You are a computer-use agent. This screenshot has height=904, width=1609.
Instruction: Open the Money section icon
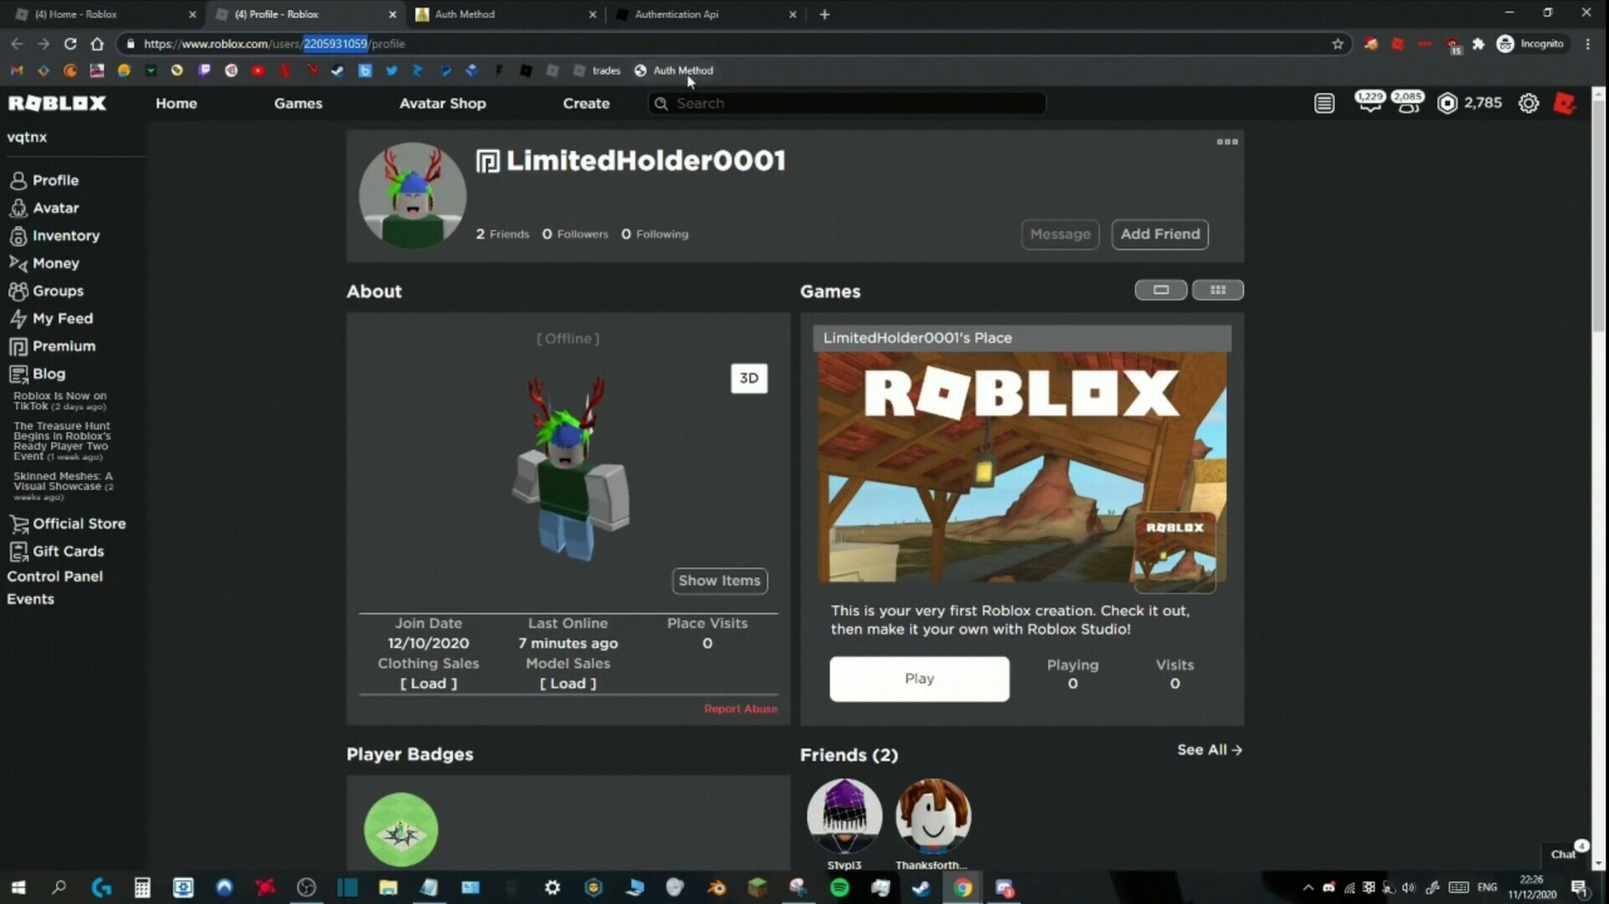[17, 262]
